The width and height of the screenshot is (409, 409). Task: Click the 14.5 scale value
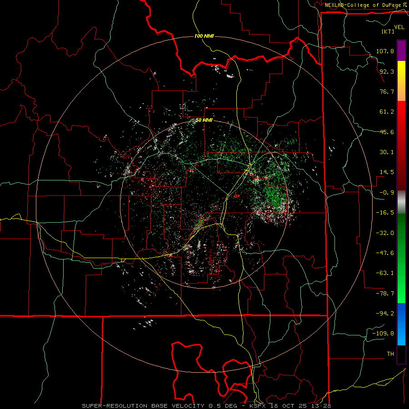coord(387,172)
